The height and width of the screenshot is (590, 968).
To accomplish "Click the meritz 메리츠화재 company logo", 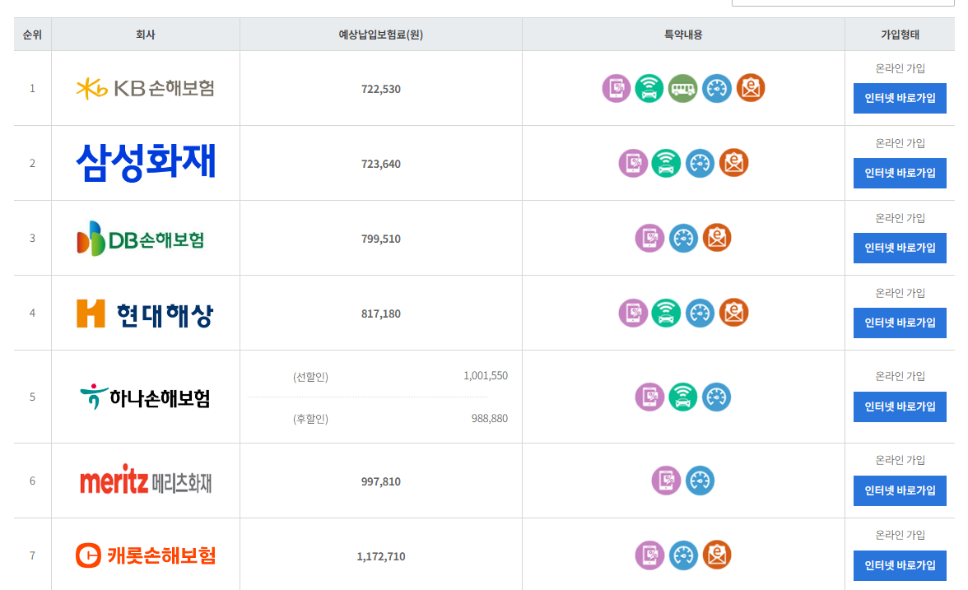I will (x=146, y=481).
